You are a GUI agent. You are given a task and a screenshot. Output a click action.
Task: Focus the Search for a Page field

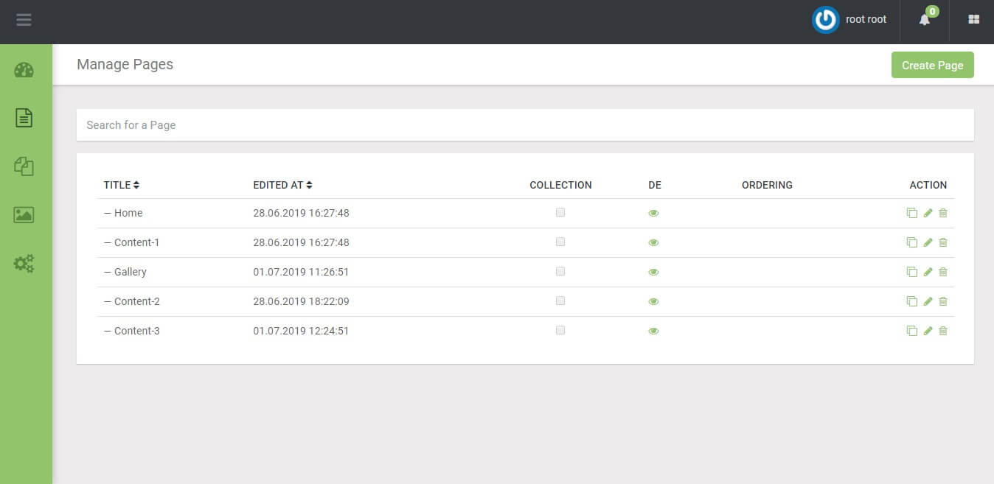click(x=525, y=125)
